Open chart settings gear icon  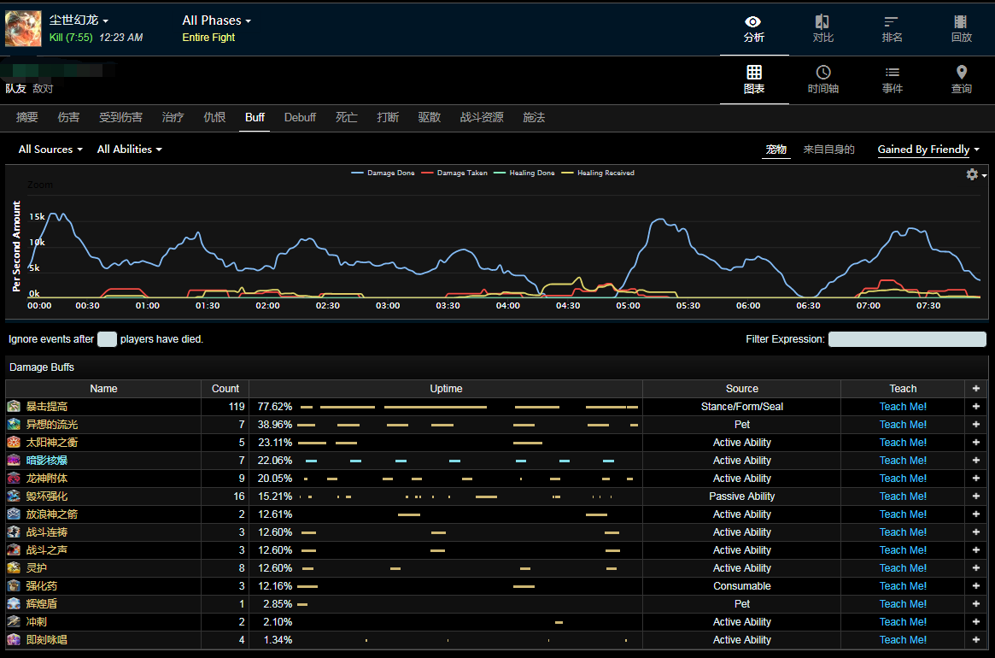click(972, 174)
